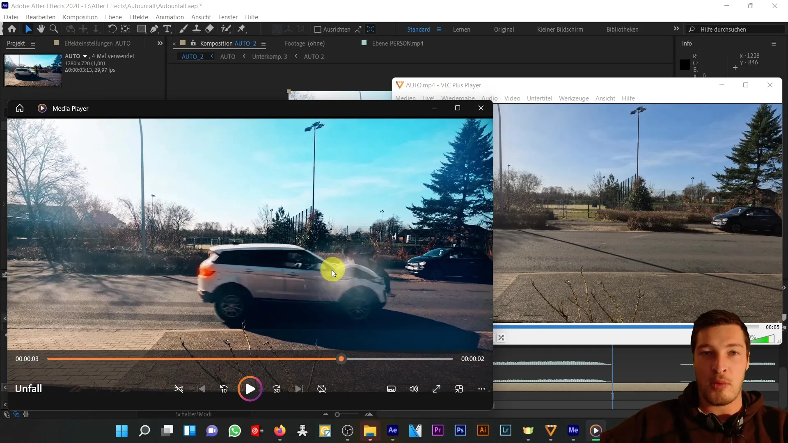Viewport: 788px width, 443px height.
Task: Click the Schalter/Modi toggle button
Action: (194, 414)
